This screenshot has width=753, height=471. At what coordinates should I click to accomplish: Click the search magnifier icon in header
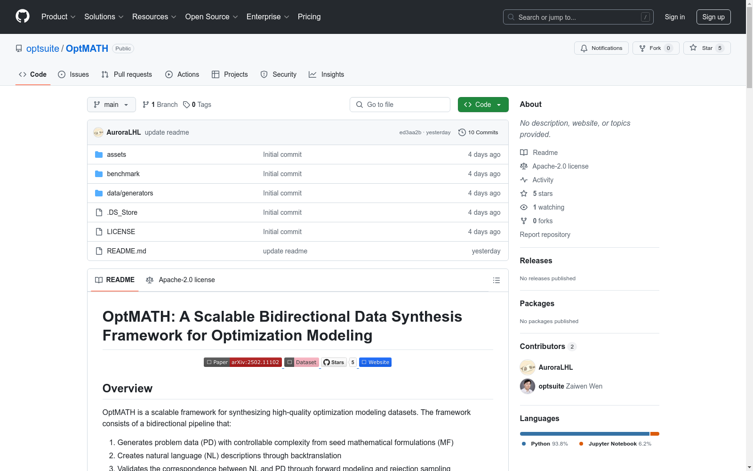[x=511, y=17]
